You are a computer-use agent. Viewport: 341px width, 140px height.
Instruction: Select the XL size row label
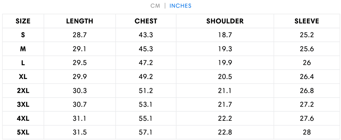point(23,76)
